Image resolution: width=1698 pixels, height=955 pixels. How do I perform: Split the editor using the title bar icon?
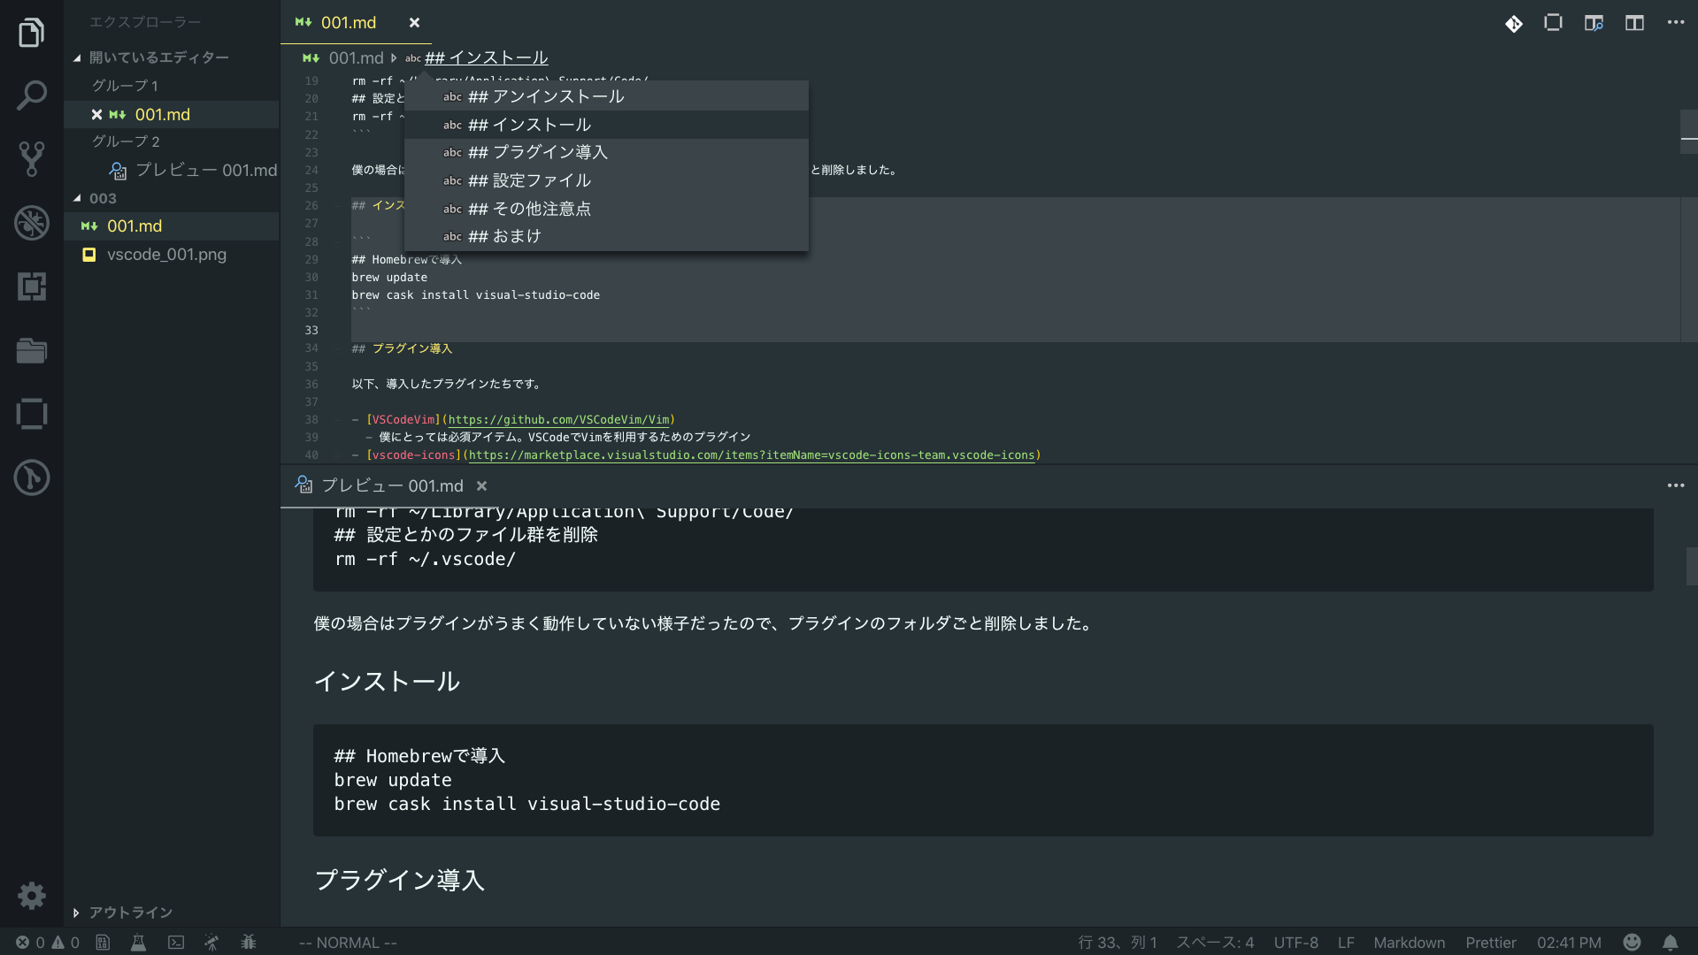click(1634, 24)
